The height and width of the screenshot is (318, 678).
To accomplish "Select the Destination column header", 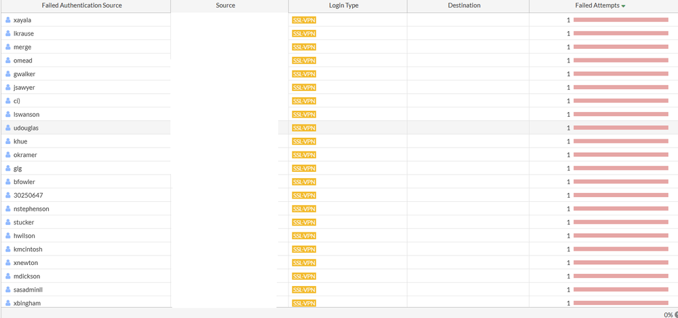I will point(464,5).
